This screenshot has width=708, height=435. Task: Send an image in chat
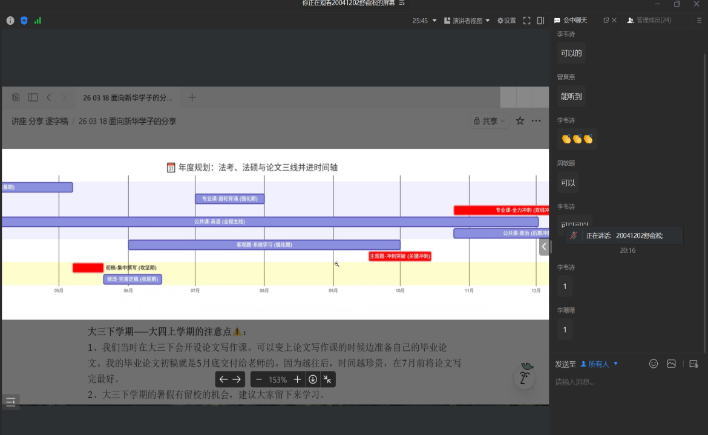pyautogui.click(x=671, y=364)
